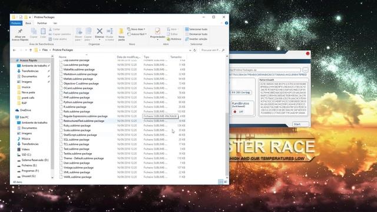Click Files in the breadcrumb path
Image resolution: width=377 pixels, height=212 pixels.
point(45,50)
